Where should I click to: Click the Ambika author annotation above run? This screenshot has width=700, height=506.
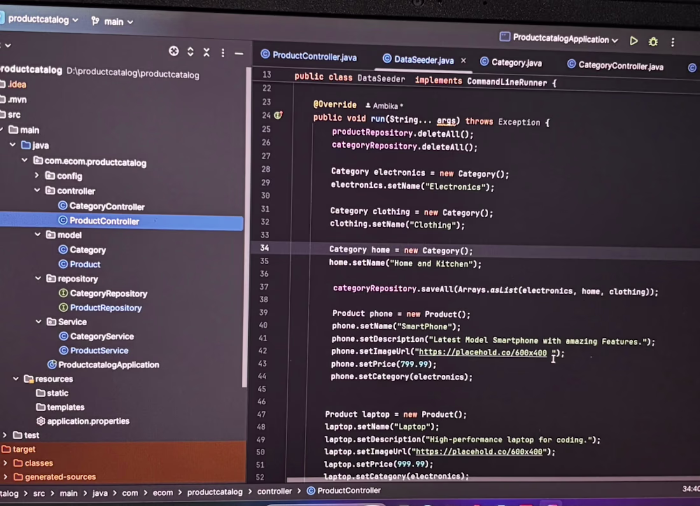pos(384,106)
